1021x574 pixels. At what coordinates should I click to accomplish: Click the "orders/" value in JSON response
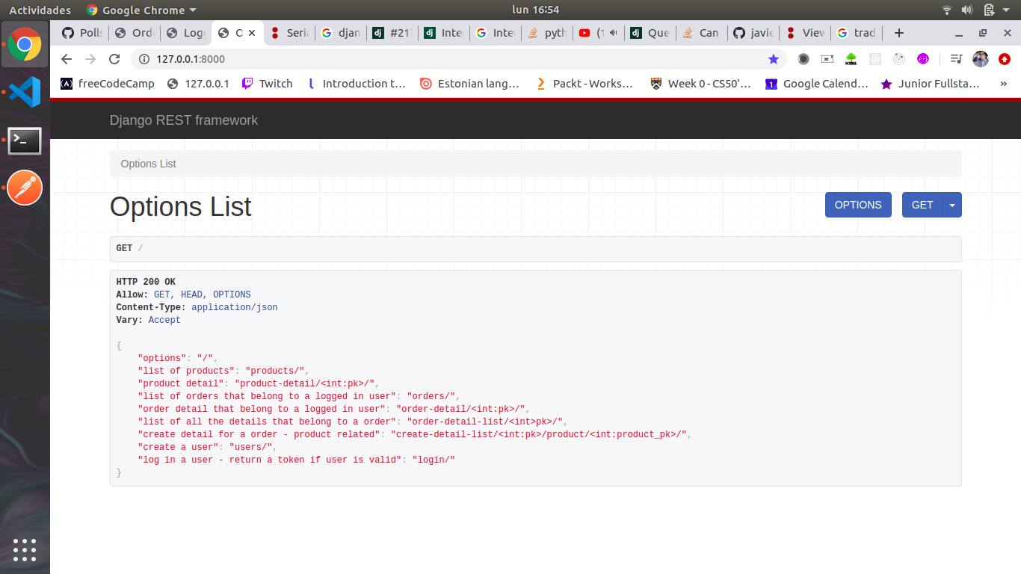tap(431, 396)
